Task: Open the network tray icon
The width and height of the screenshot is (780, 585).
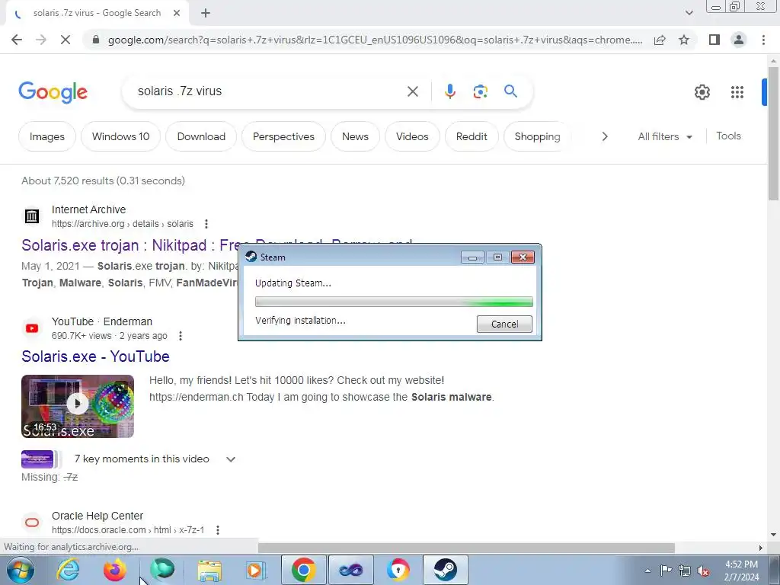Action: click(685, 571)
